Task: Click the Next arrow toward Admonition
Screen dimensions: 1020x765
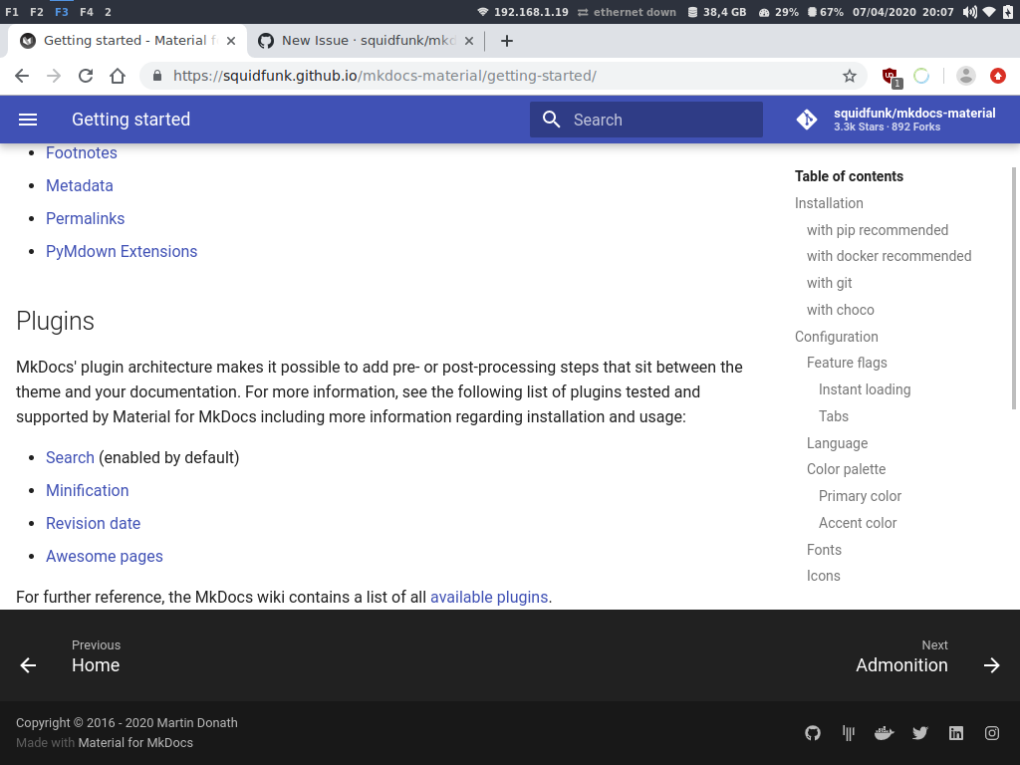Action: click(992, 664)
